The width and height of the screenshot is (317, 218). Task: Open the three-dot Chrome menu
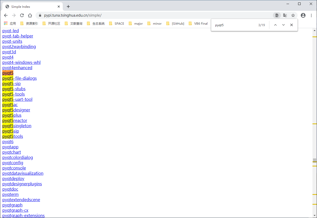tap(311, 15)
